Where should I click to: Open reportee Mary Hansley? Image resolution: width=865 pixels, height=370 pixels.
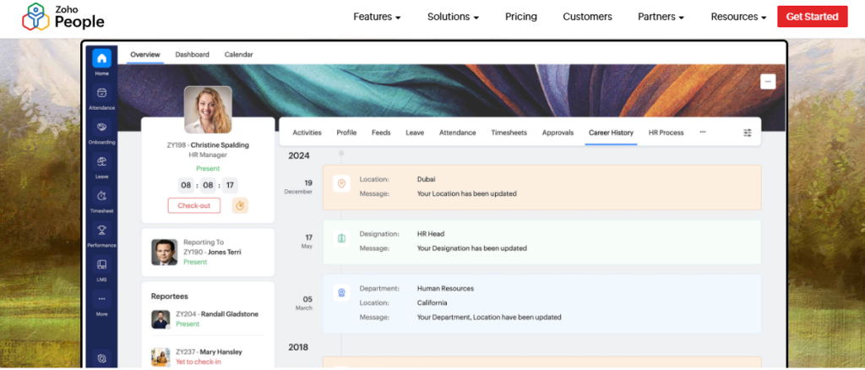(209, 351)
